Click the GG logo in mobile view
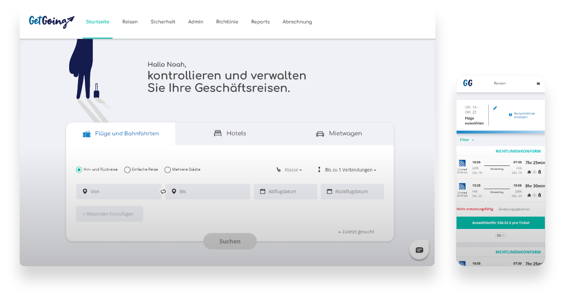The width and height of the screenshot is (565, 299). coord(468,83)
